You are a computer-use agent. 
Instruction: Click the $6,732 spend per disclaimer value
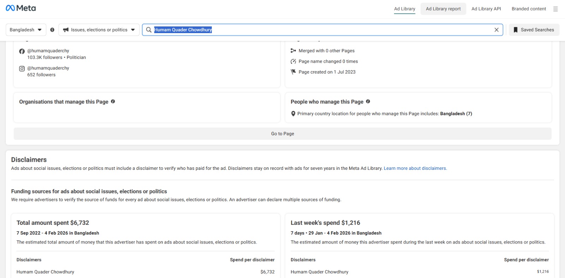click(x=268, y=272)
